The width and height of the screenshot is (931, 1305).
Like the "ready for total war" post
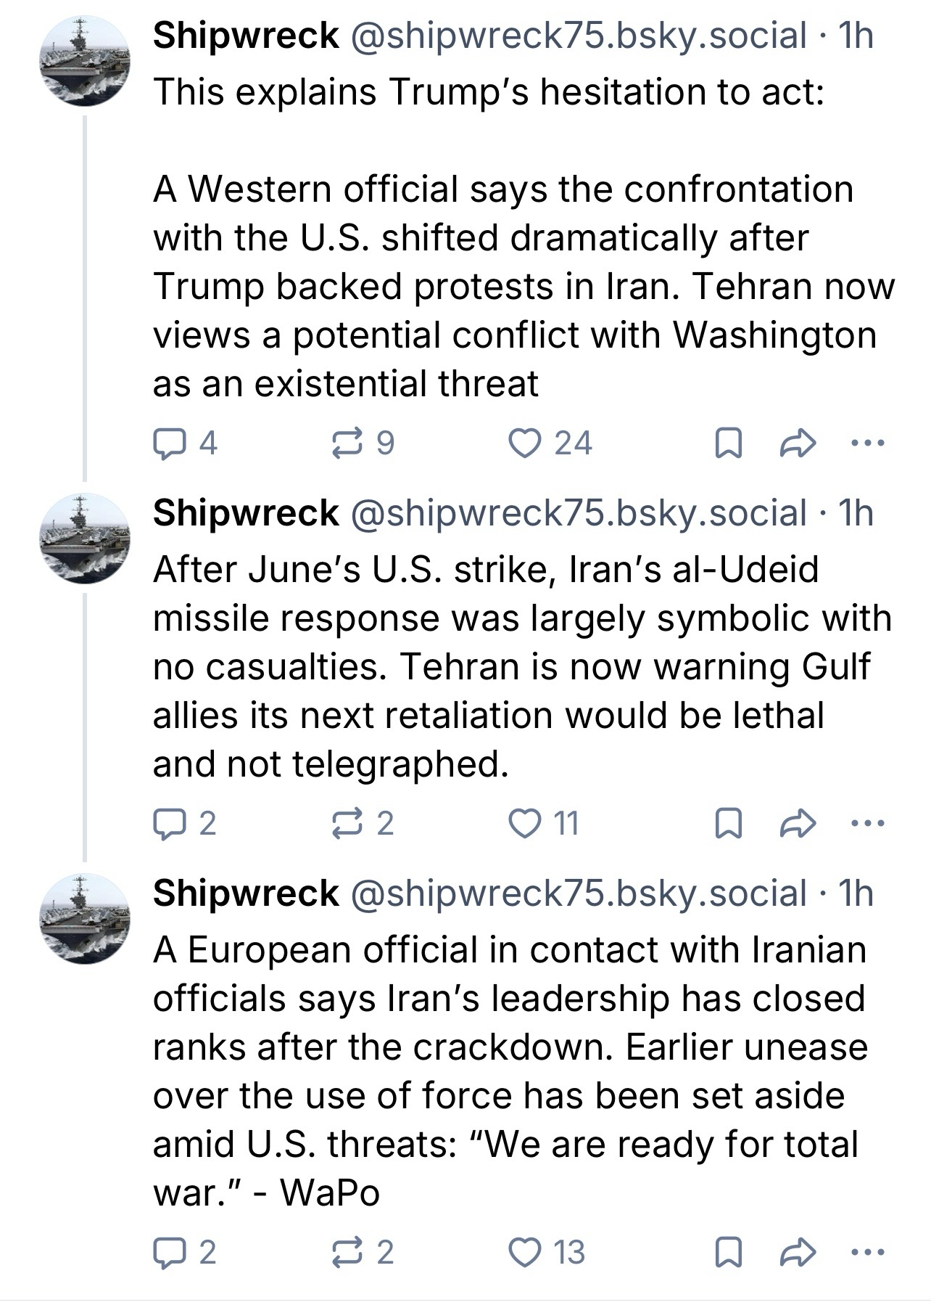click(522, 1252)
